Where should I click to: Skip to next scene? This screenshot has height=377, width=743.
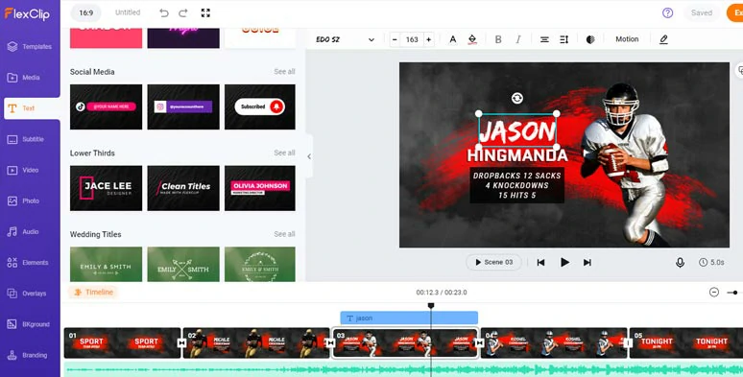pyautogui.click(x=587, y=263)
